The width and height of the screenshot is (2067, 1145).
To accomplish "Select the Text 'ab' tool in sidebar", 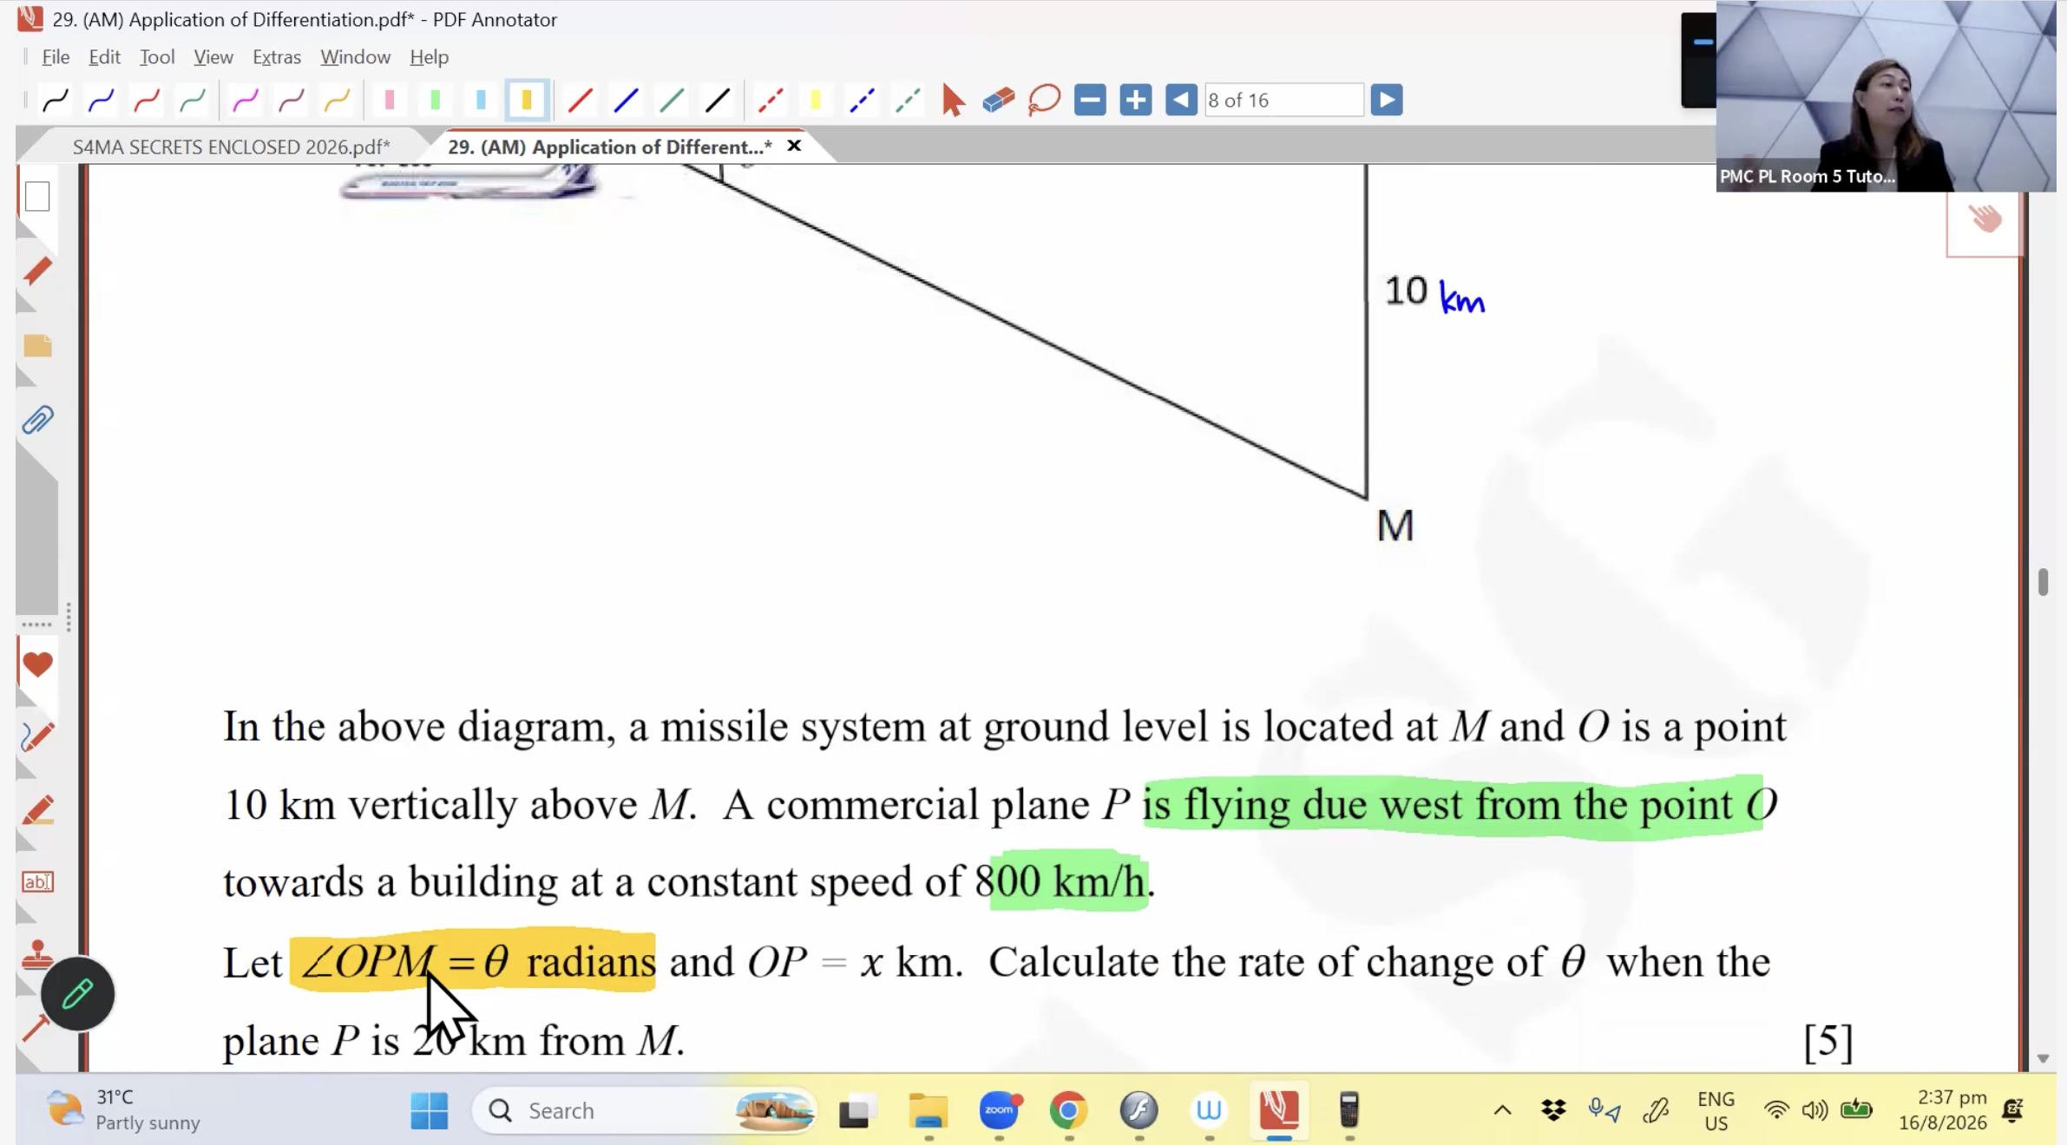I will coord(37,882).
